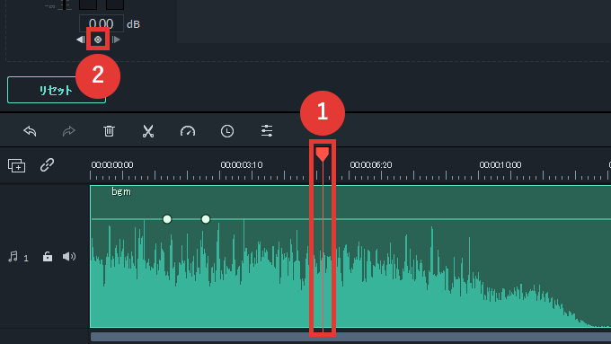Delete the selected clip with the trash icon
This screenshot has width=611, height=344.
(109, 131)
